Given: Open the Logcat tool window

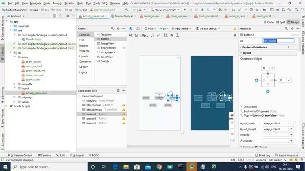Looking at the screenshot, I should coord(77,155).
